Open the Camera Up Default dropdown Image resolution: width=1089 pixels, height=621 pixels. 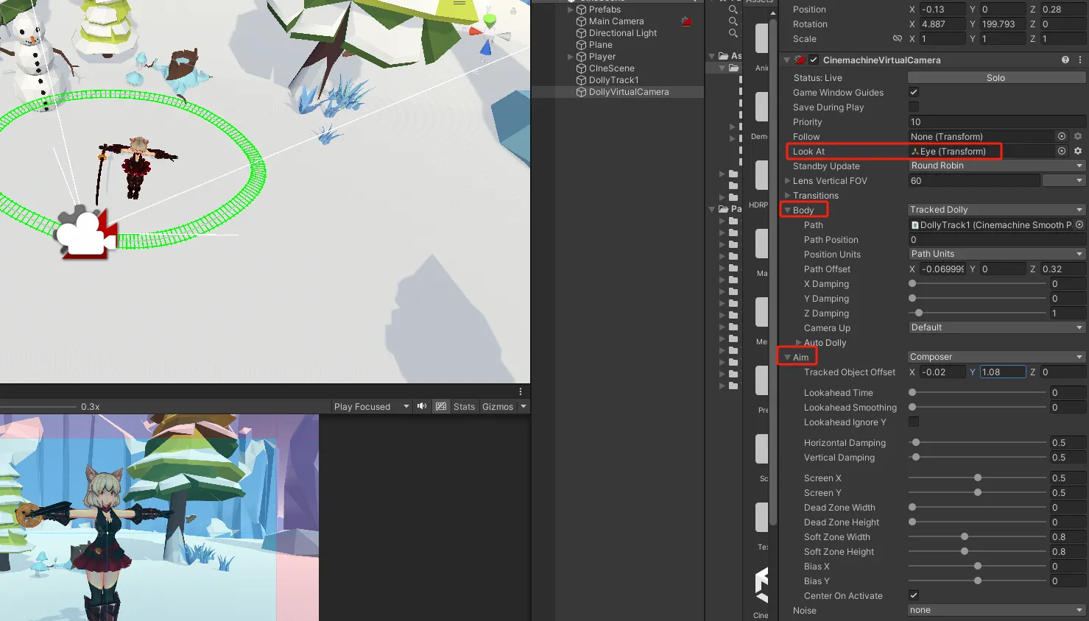click(997, 327)
